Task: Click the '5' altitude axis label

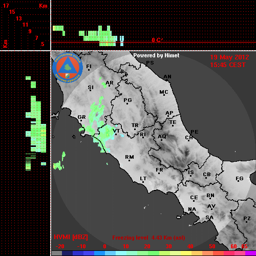Action: pyautogui.click(x=42, y=44)
